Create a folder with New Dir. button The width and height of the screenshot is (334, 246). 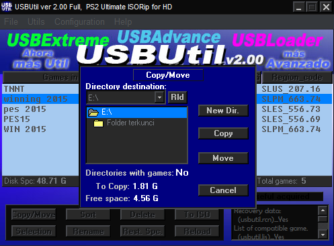pyautogui.click(x=223, y=111)
